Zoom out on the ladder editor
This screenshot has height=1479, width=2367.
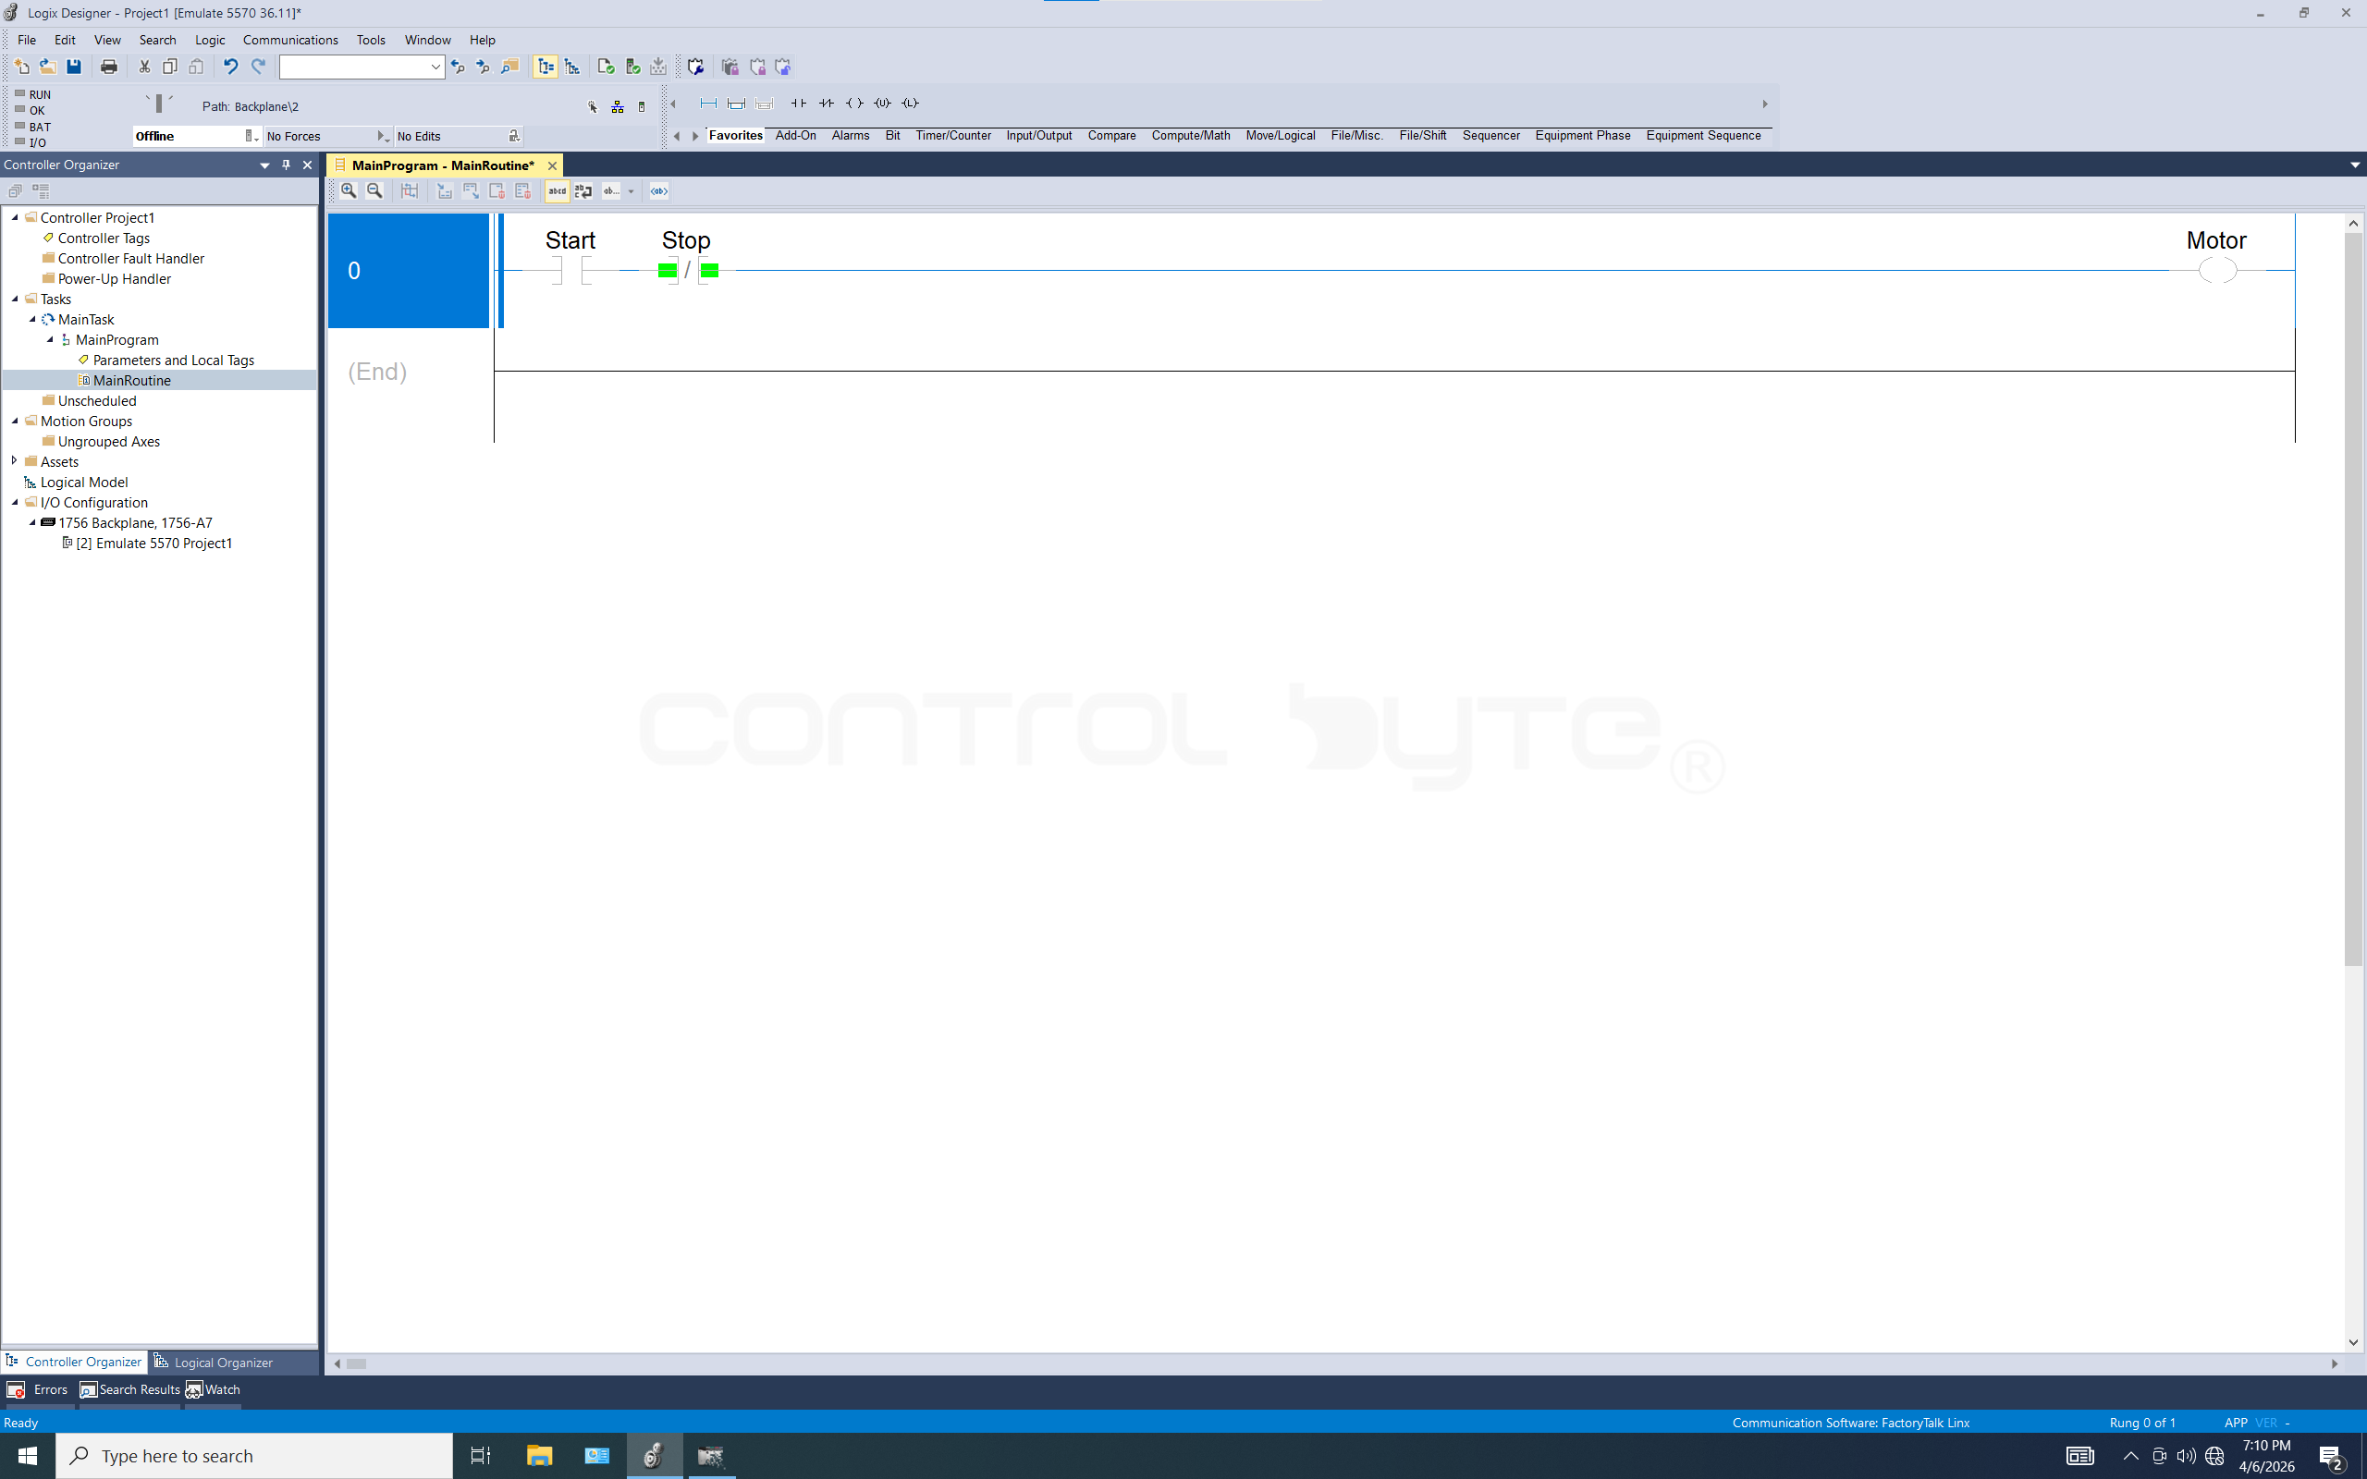[x=374, y=190]
